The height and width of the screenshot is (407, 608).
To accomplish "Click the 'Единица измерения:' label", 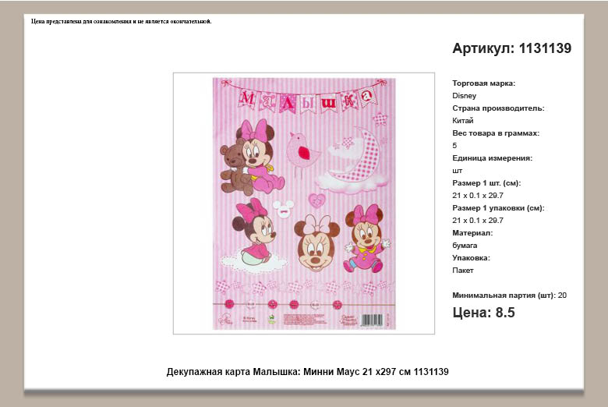I will pos(492,158).
